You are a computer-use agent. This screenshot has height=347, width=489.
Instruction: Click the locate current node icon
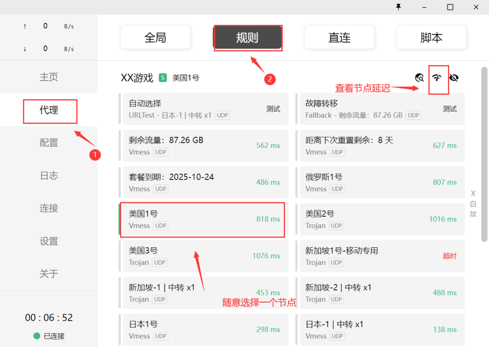(x=419, y=77)
